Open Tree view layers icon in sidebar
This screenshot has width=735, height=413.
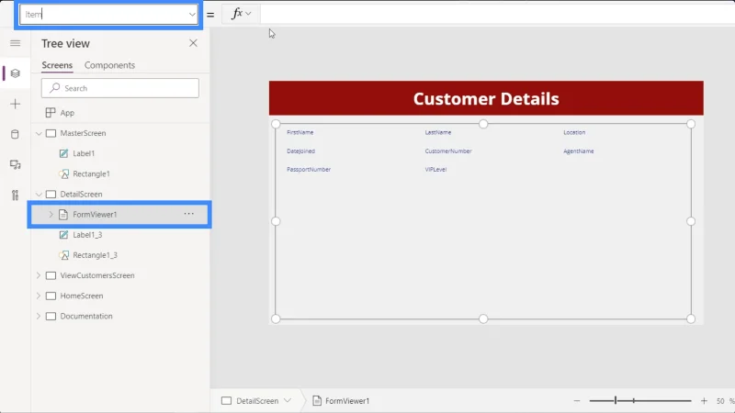(x=15, y=73)
